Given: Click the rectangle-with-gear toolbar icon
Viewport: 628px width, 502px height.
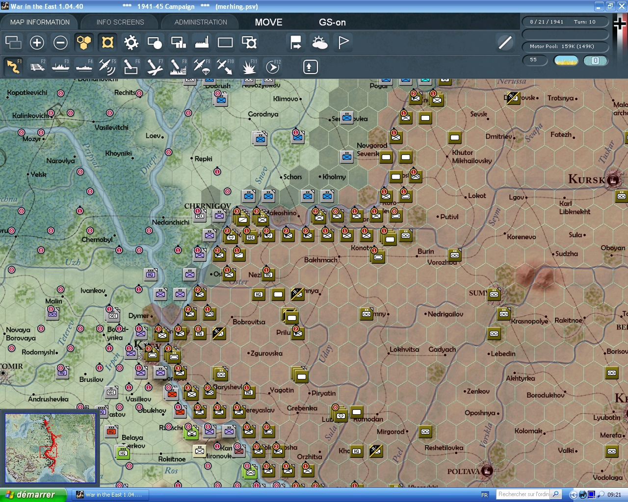Looking at the screenshot, I should 249,43.
